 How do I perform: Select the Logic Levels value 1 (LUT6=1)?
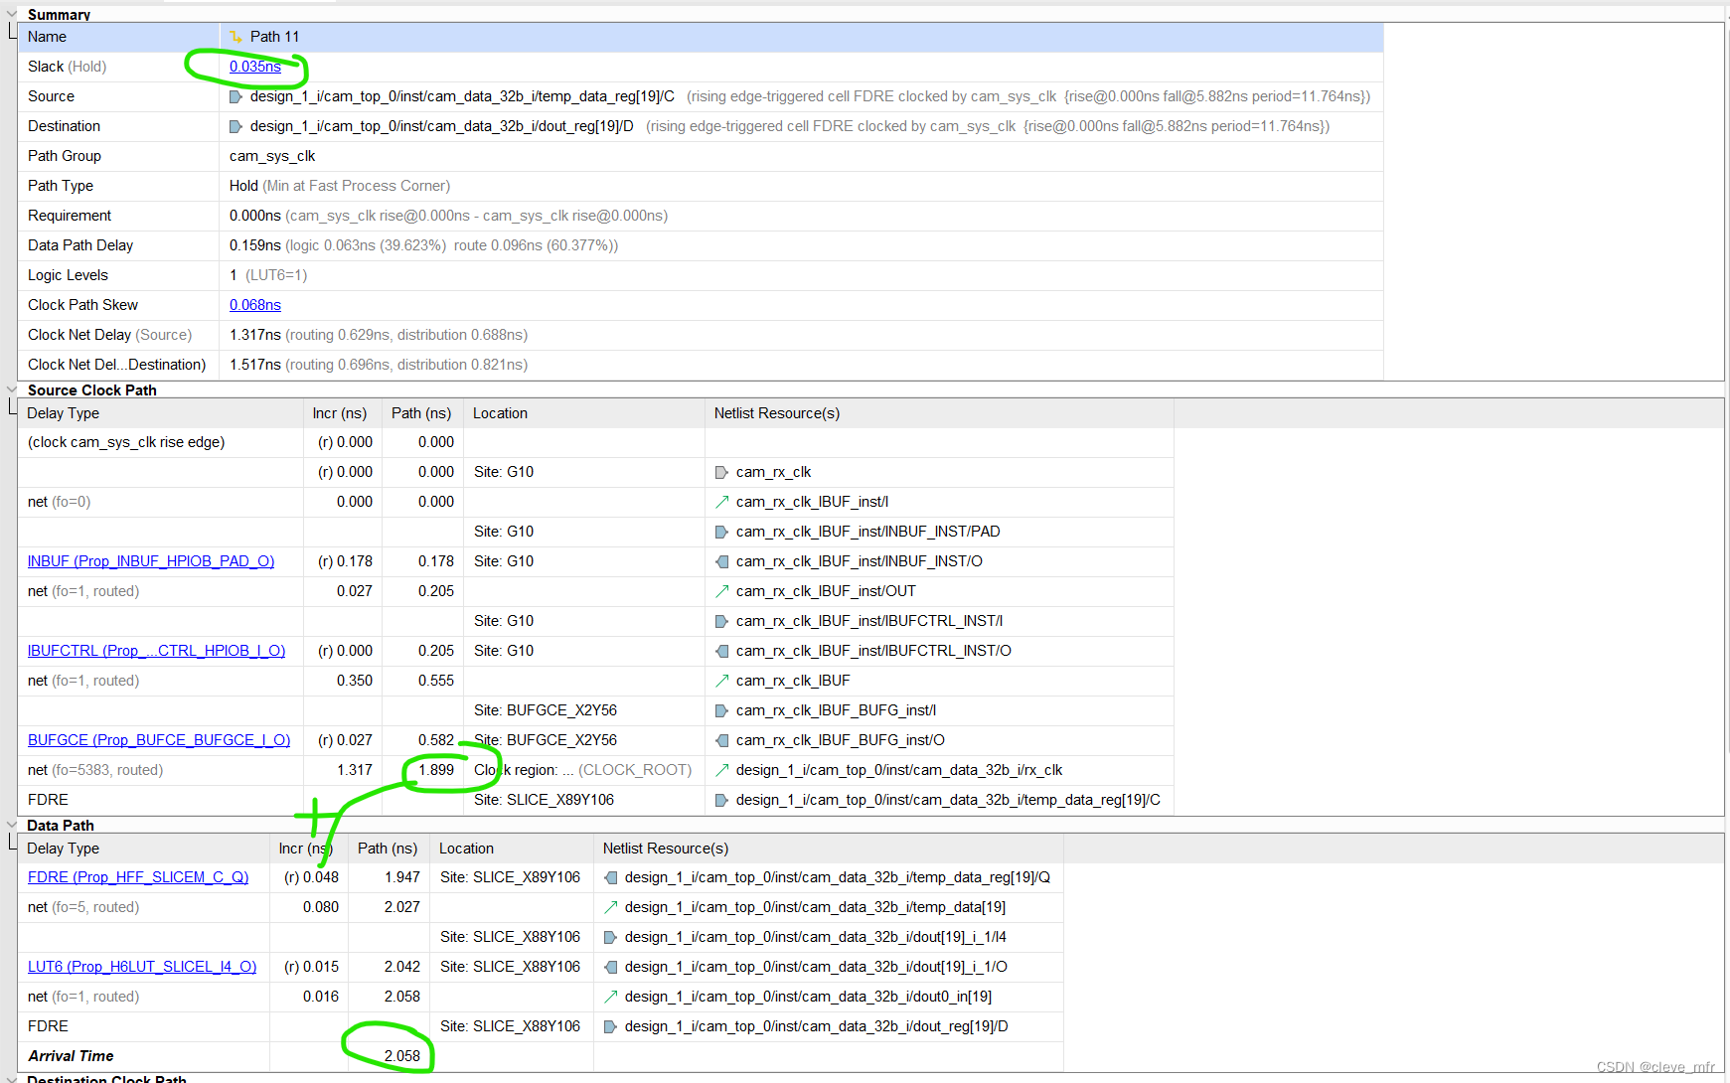268,275
